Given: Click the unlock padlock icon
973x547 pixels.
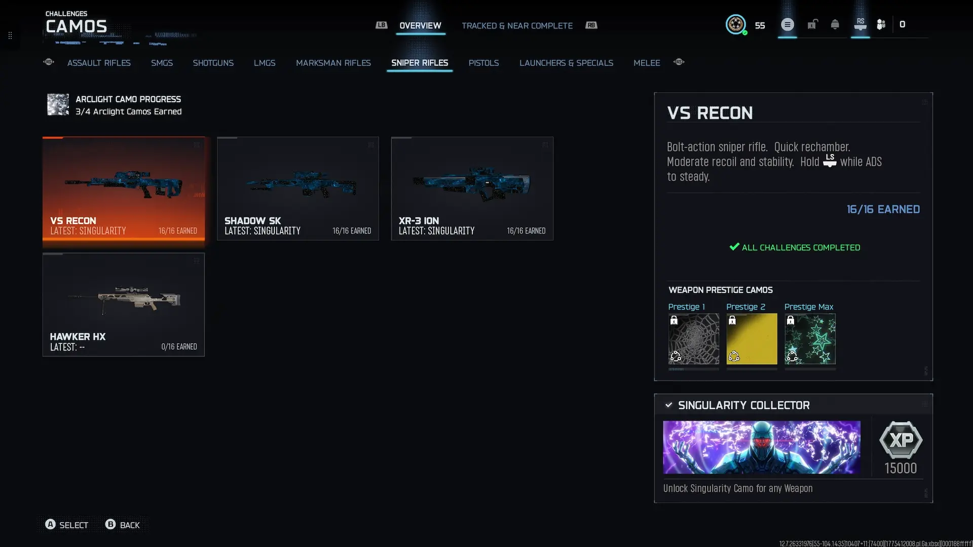Looking at the screenshot, I should tap(812, 24).
